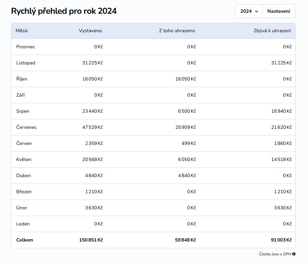Click the Měsíc column header
The width and height of the screenshot is (308, 263).
22,31
